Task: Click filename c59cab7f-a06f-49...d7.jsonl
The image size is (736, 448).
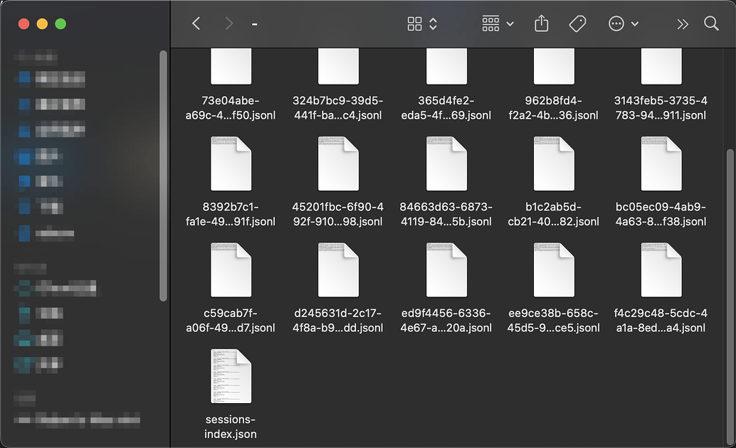Action: 231,321
